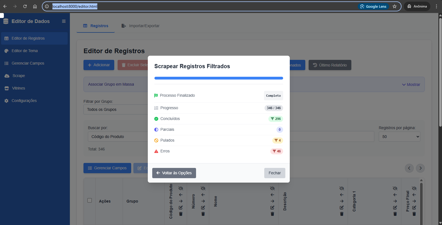The image size is (442, 225).
Task: Switch to the Importar/Exportar tab
Action: click(x=141, y=26)
